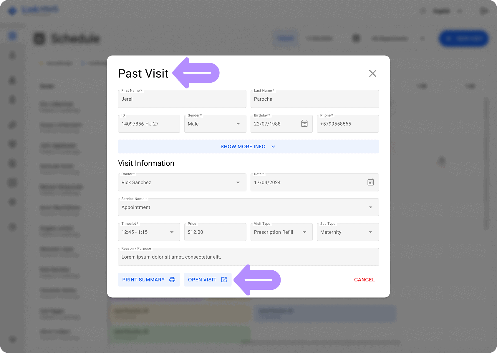The width and height of the screenshot is (497, 353).
Task: Click the Price input field
Action: pyautogui.click(x=215, y=232)
